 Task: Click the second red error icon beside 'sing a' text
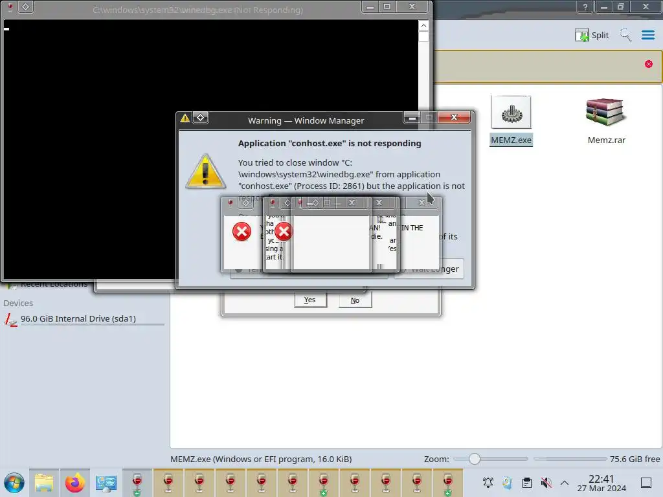(284, 231)
